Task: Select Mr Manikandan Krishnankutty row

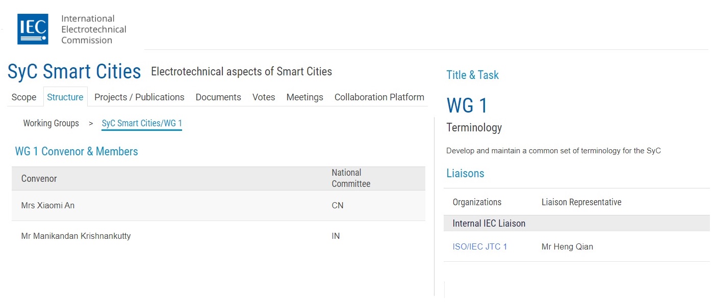Action: (x=218, y=236)
